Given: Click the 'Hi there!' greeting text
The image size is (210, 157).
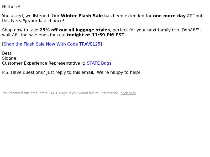Looking at the screenshot, I should (x=11, y=7).
